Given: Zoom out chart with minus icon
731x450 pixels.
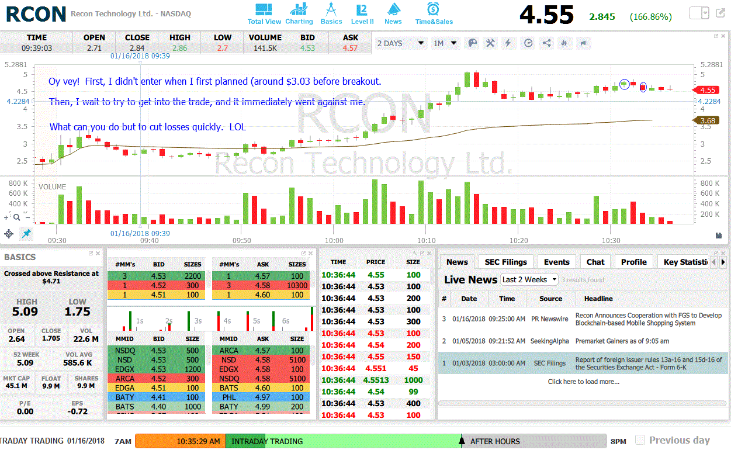Looking at the screenshot, I should click(x=27, y=217).
